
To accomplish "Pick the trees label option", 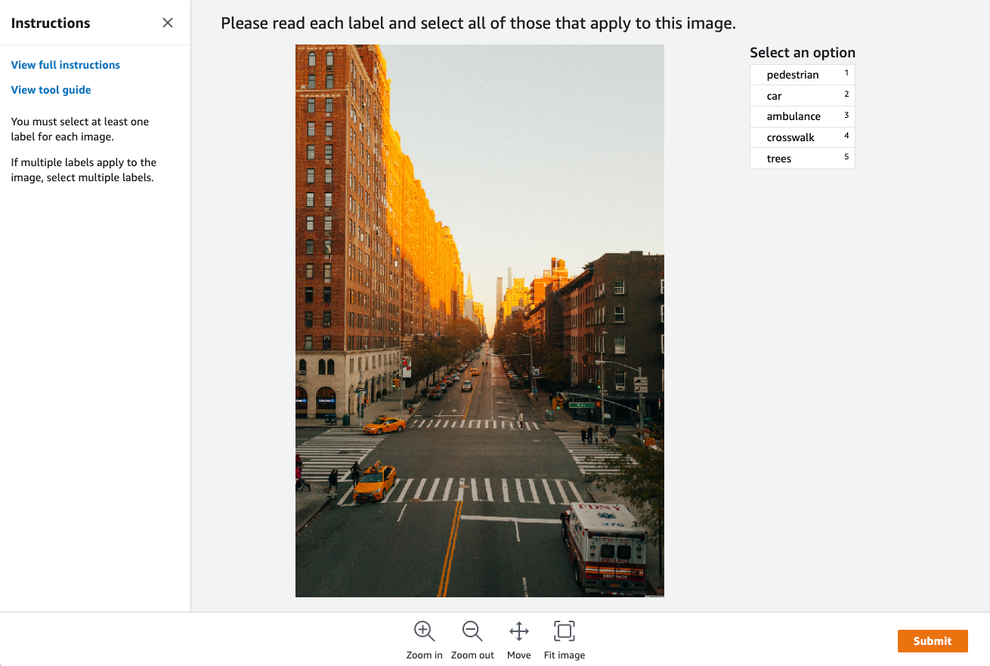I will [802, 159].
